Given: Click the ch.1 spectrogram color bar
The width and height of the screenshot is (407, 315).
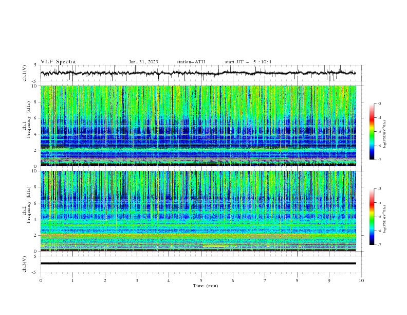Looking at the screenshot, I should point(372,132).
